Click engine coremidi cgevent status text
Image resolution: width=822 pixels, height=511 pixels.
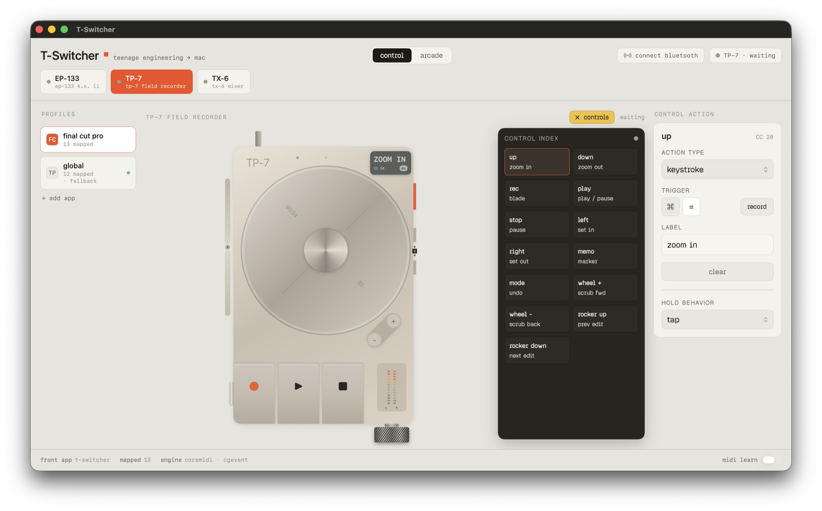[x=204, y=460]
